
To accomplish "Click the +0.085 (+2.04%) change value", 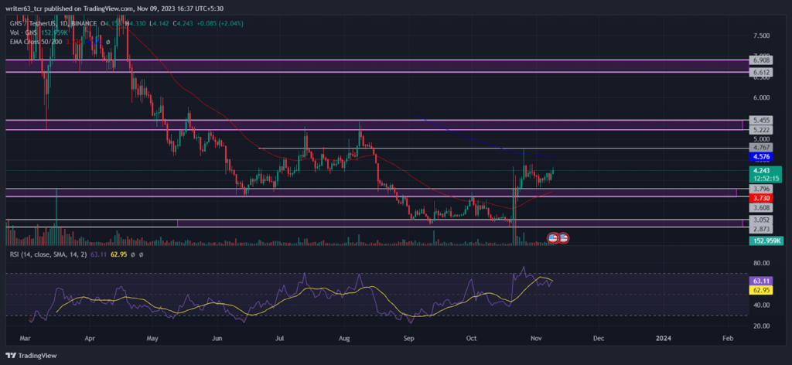I will (x=222, y=23).
